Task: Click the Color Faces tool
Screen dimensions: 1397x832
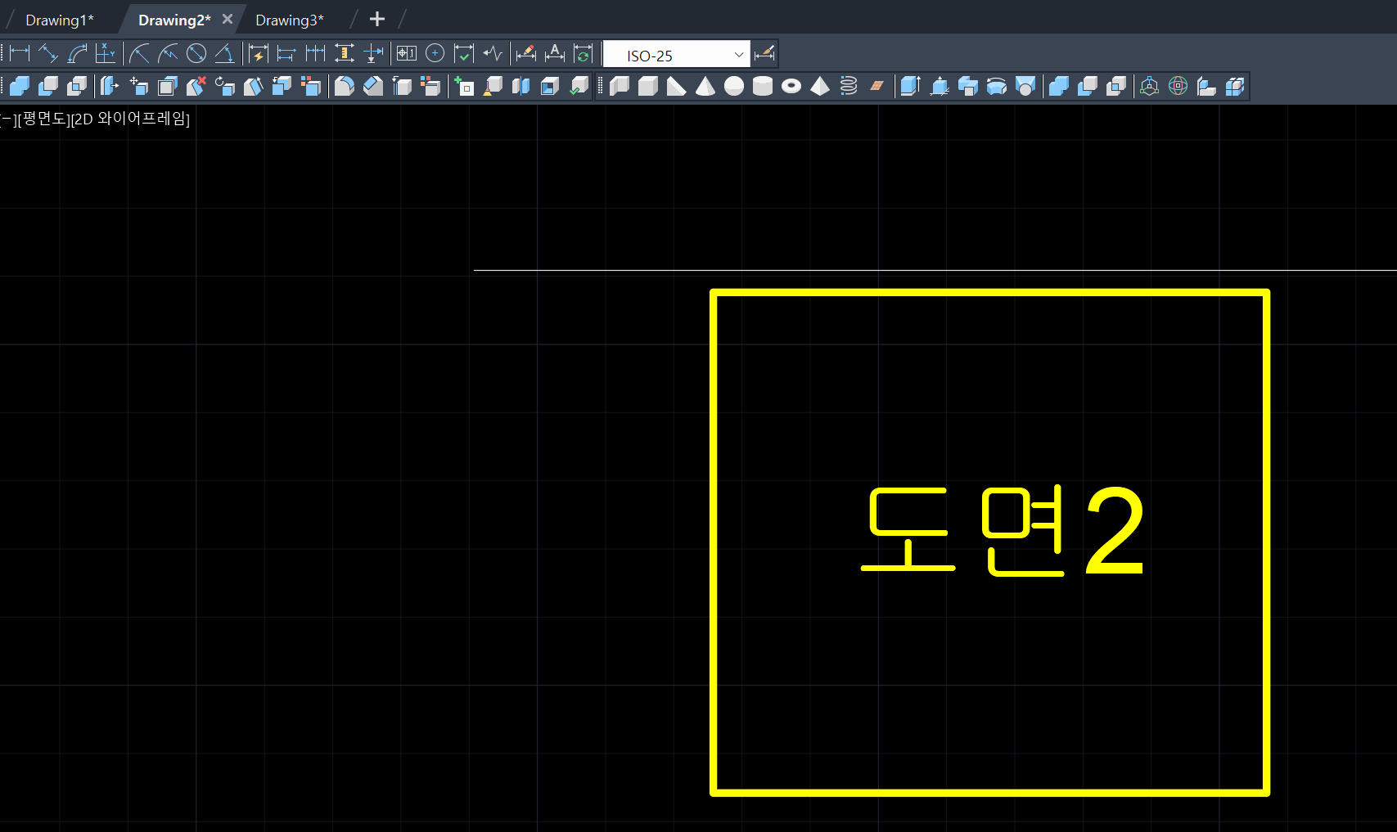Action: click(x=311, y=86)
